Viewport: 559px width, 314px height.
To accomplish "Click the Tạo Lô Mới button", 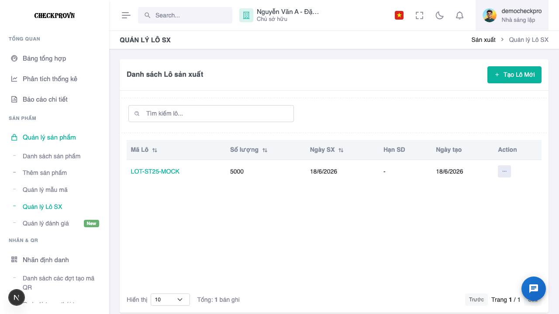I will coord(514,75).
